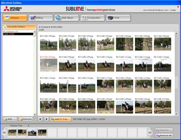The height and width of the screenshot is (140, 181).
Task: Select second picture in Picture Tray
Action: pos(22,132)
